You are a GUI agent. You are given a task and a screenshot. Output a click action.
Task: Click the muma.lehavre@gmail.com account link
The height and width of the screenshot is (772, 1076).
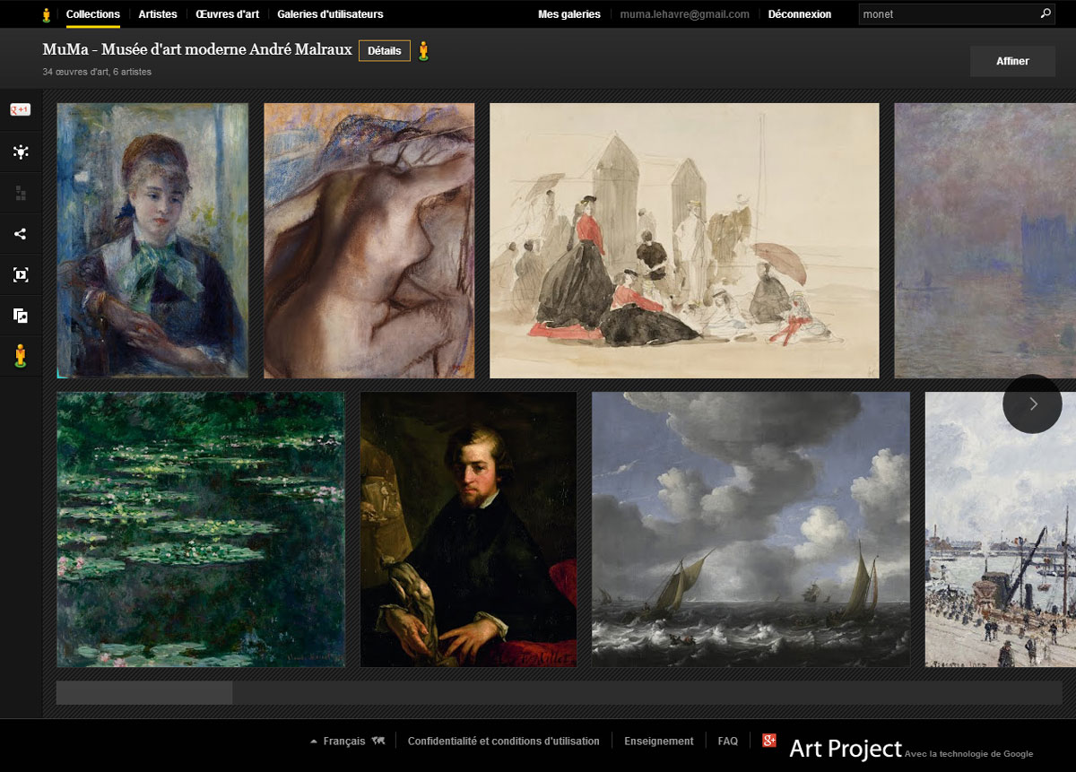pyautogui.click(x=685, y=14)
